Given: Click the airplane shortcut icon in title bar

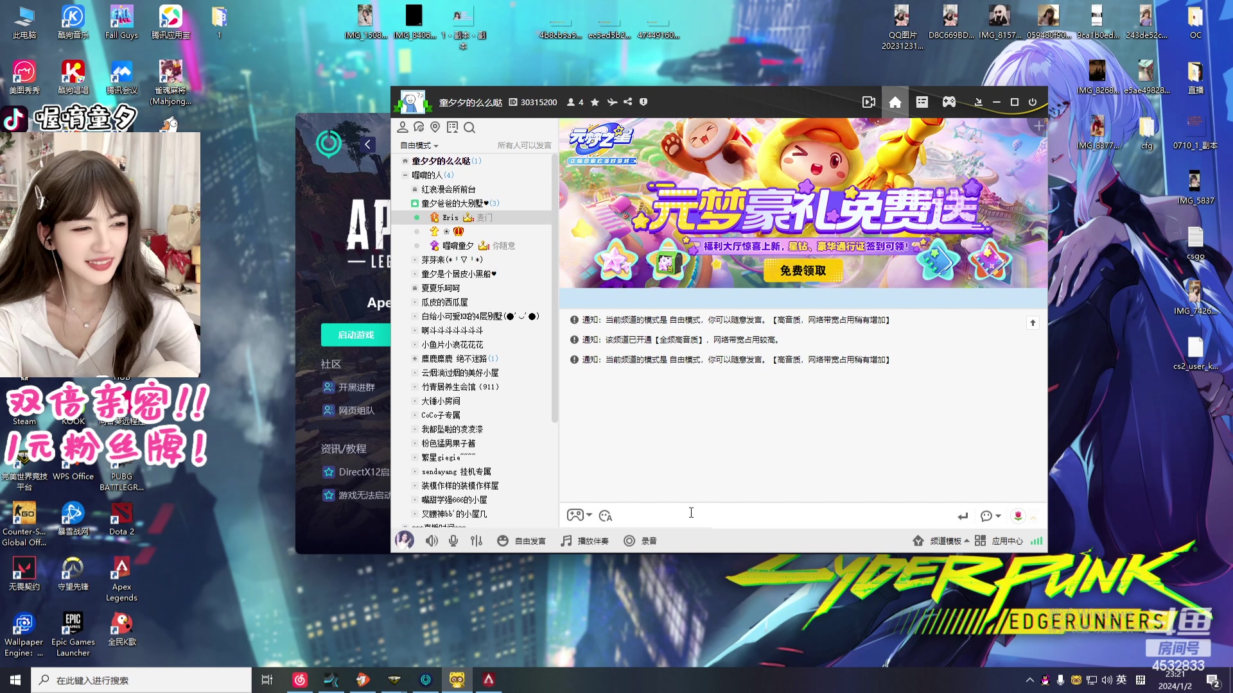Looking at the screenshot, I should pos(611,102).
